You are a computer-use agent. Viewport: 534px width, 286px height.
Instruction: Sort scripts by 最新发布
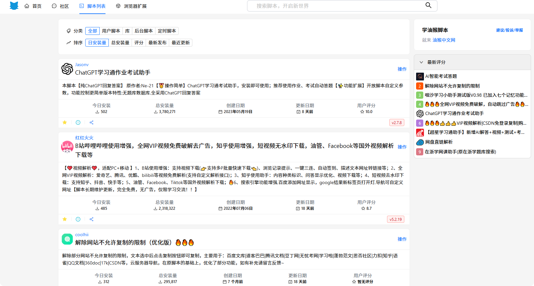point(157,43)
